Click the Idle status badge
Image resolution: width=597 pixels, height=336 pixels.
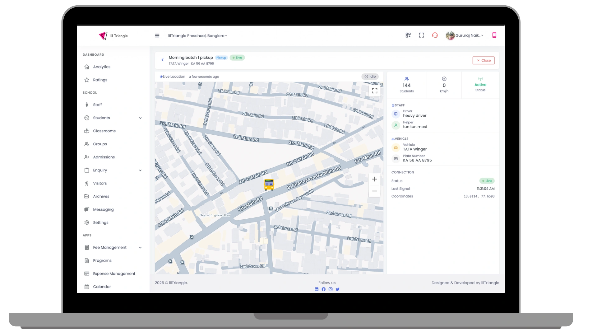[370, 77]
